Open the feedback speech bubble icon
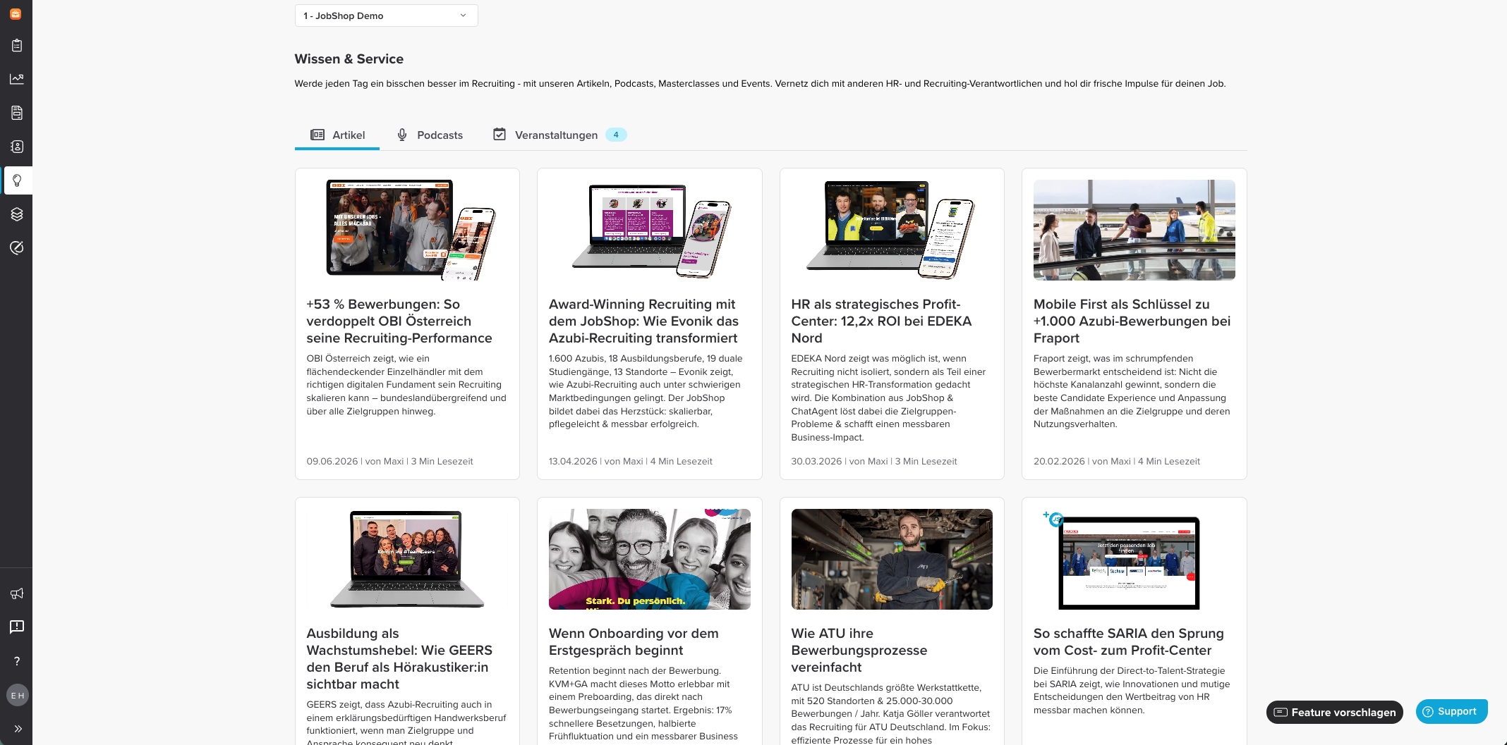 (17, 627)
